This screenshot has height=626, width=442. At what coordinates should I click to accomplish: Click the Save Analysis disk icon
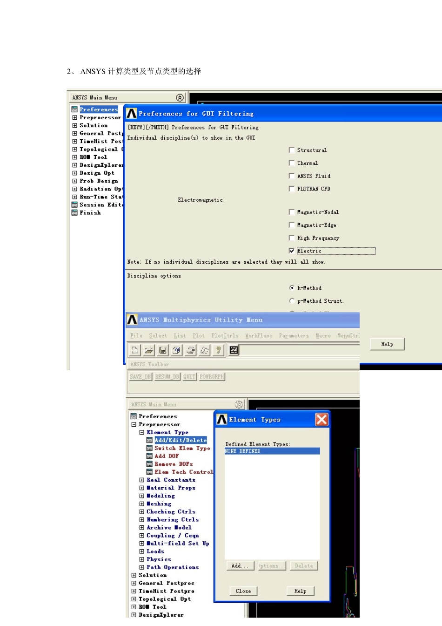[163, 350]
